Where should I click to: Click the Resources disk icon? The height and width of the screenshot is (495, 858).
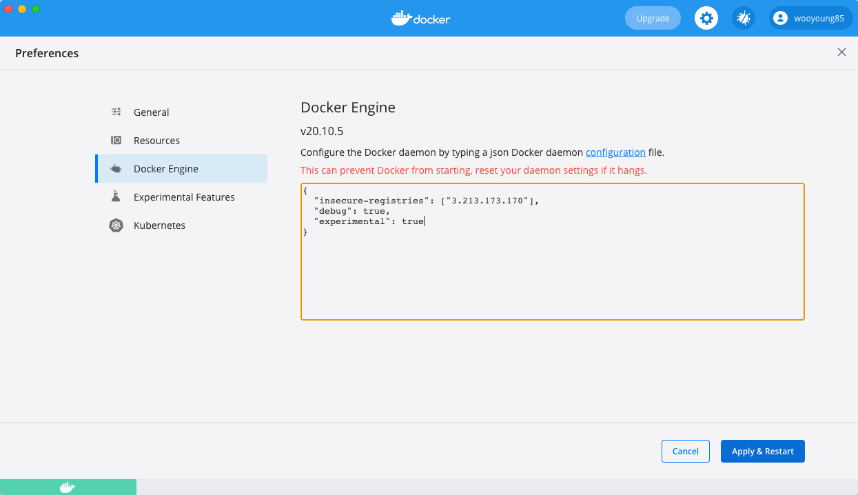(x=116, y=141)
